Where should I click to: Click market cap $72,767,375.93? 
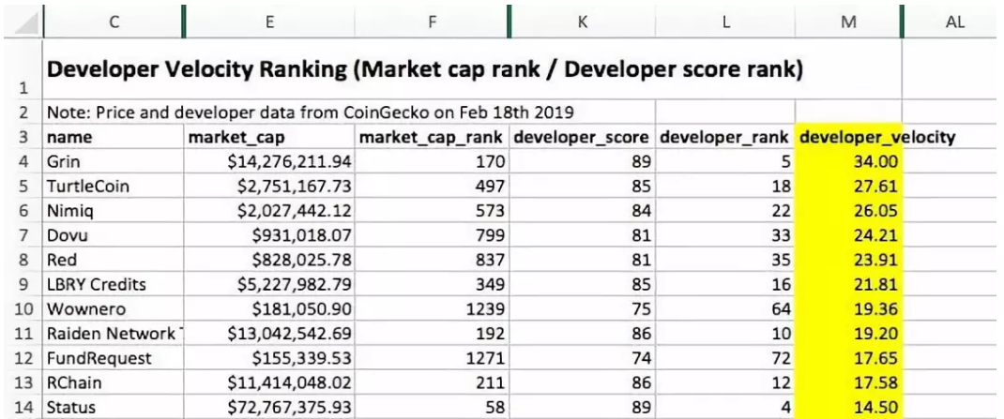(269, 407)
